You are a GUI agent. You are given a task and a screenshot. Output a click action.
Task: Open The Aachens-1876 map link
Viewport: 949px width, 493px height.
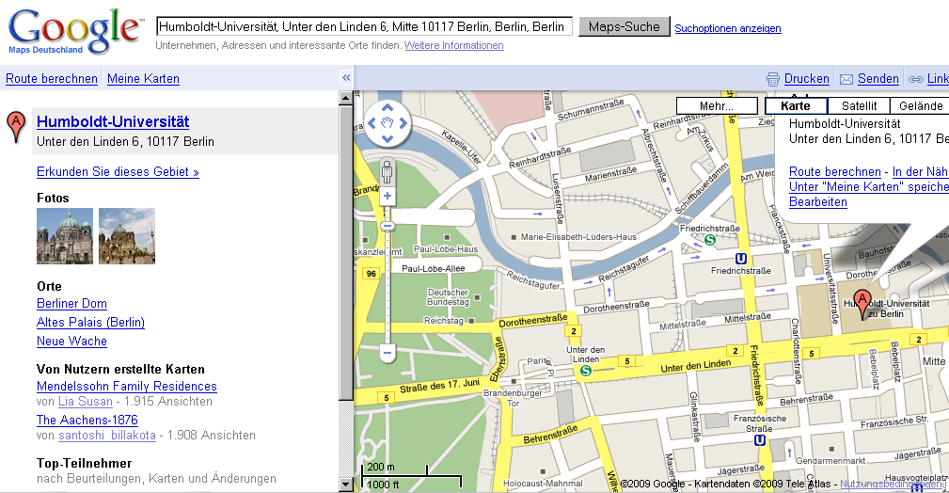pyautogui.click(x=87, y=421)
